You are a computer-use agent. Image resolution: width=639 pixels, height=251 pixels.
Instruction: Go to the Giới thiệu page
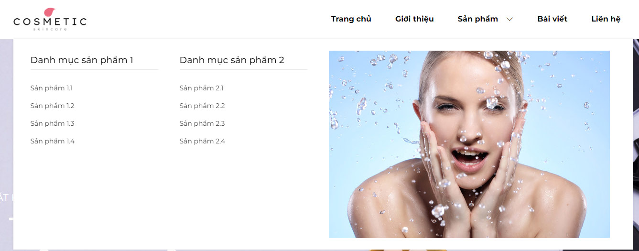coord(414,19)
